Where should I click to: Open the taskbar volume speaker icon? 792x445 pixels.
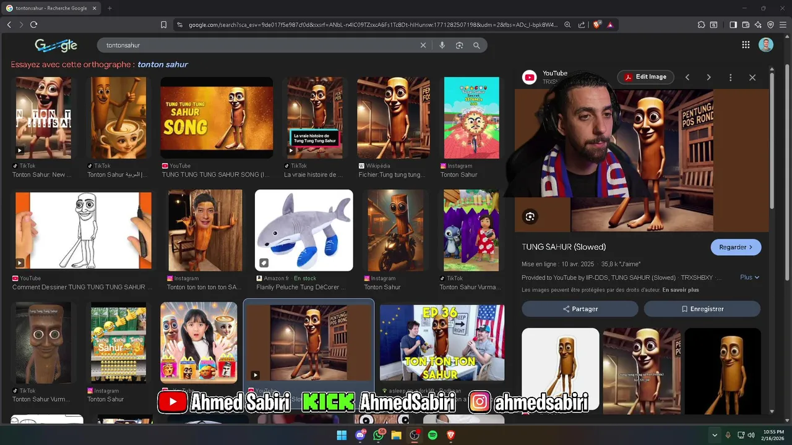click(x=751, y=435)
